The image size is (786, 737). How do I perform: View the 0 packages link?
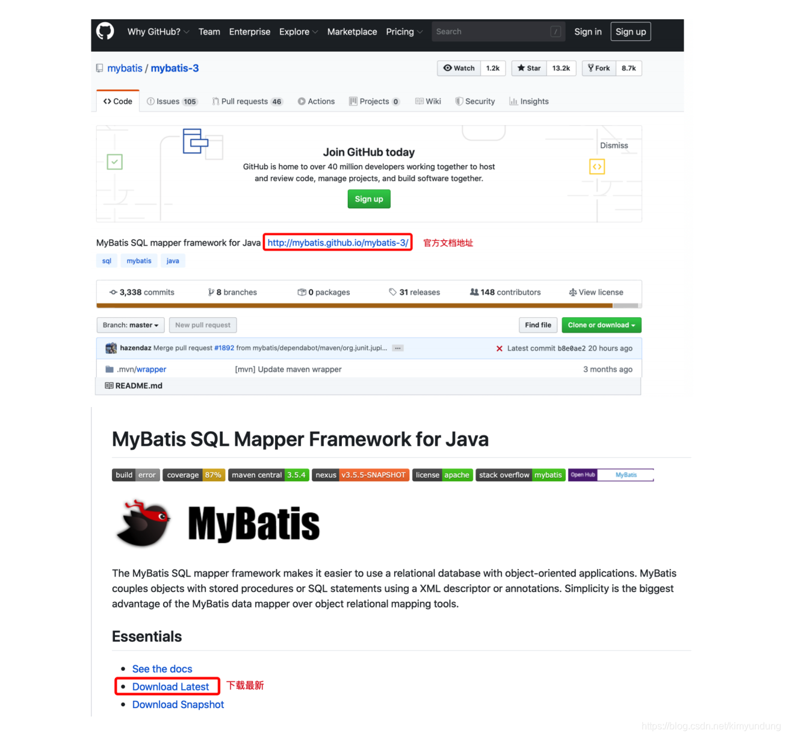324,292
